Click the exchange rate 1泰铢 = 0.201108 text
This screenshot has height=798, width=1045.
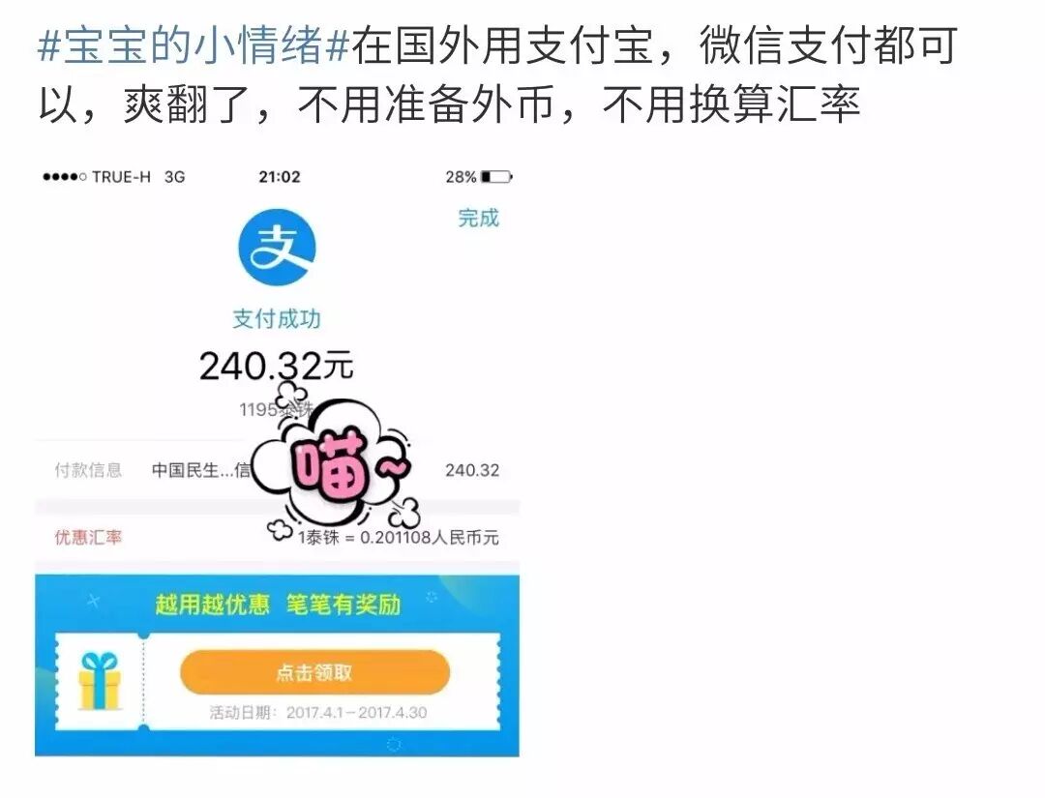point(398,538)
